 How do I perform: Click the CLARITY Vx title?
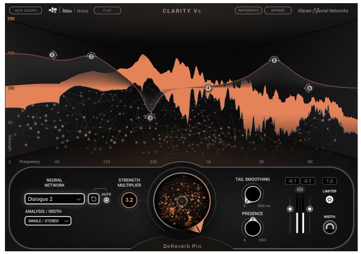pyautogui.click(x=182, y=11)
